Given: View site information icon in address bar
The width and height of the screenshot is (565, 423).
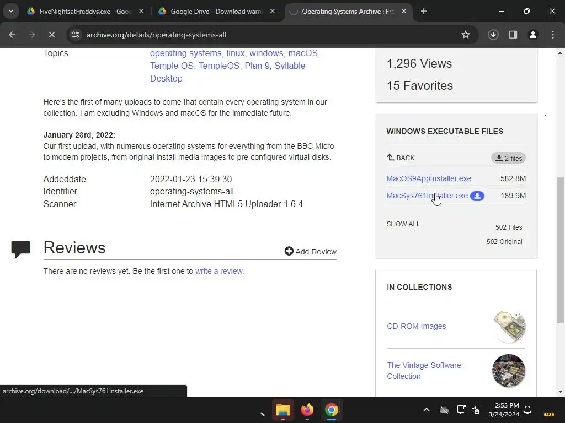Looking at the screenshot, I should (x=76, y=35).
